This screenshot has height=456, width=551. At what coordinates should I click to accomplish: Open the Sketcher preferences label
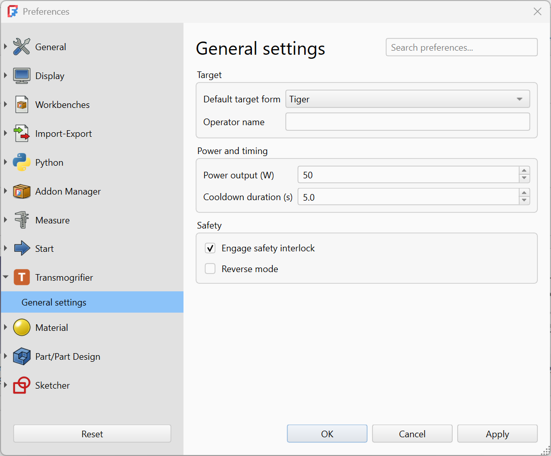52,386
